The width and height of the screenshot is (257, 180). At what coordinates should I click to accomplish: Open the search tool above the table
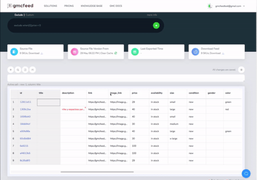tap(18, 70)
